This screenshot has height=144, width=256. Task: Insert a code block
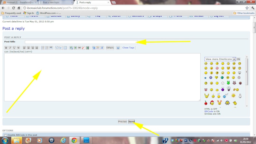pyautogui.click(x=61, y=48)
